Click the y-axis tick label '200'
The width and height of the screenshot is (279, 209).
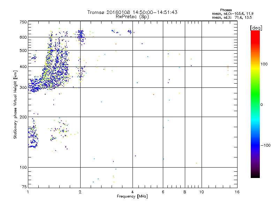point(23,117)
